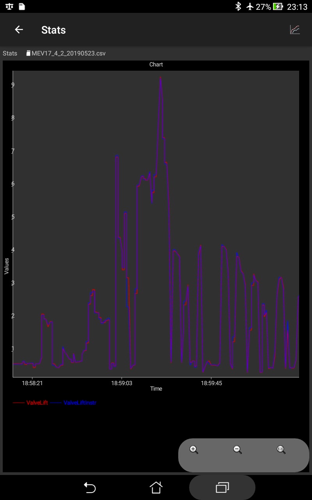Go back using the arrow icon
The image size is (312, 500).
(x=19, y=30)
